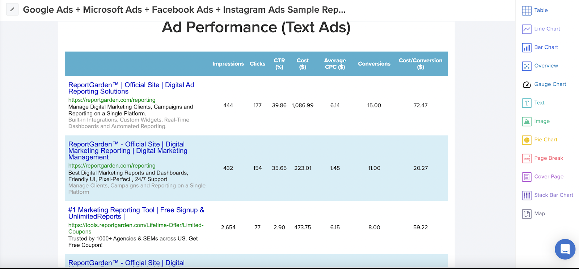Viewport: 579px width, 269px height.
Task: Click cost per conversion 20.27
Action: click(x=420, y=168)
